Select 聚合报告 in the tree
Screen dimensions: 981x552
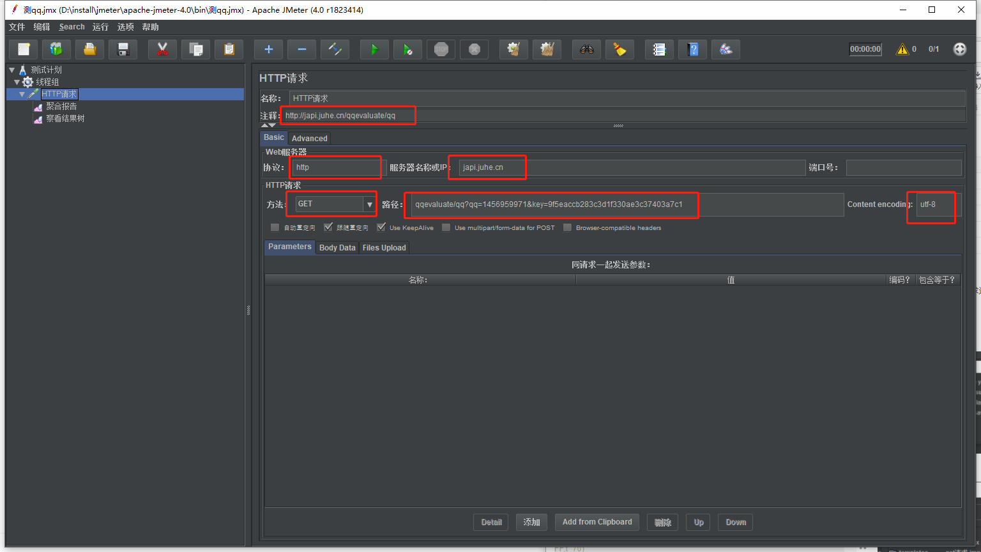(x=61, y=106)
